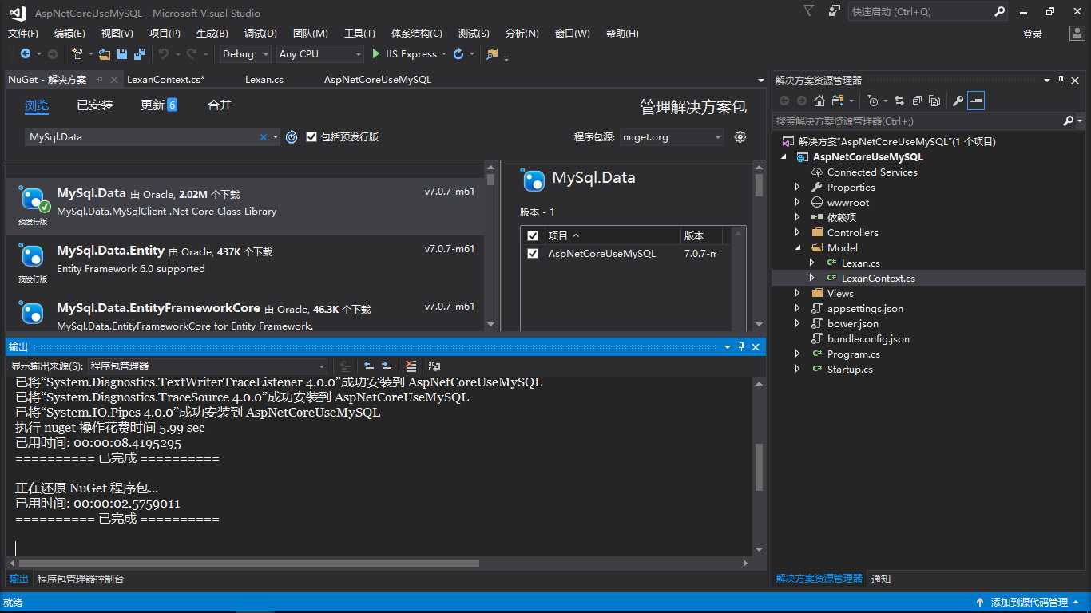Go to previous message in Output toolbar
This screenshot has height=613, width=1091.
(x=369, y=366)
